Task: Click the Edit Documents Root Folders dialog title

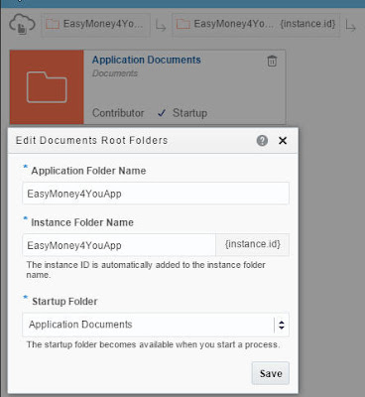Action: [92, 140]
